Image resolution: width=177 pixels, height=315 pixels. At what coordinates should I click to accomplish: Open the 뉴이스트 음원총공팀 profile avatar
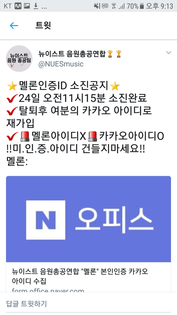[19, 58]
